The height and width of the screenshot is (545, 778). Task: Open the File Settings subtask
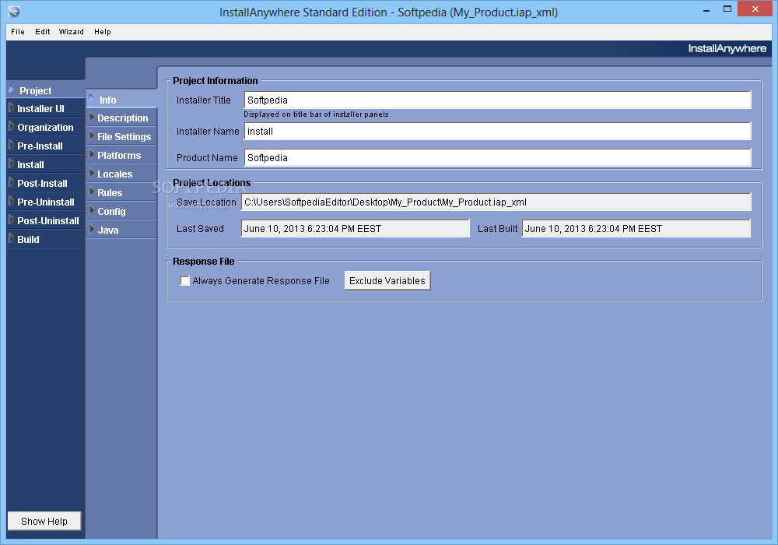(x=121, y=137)
